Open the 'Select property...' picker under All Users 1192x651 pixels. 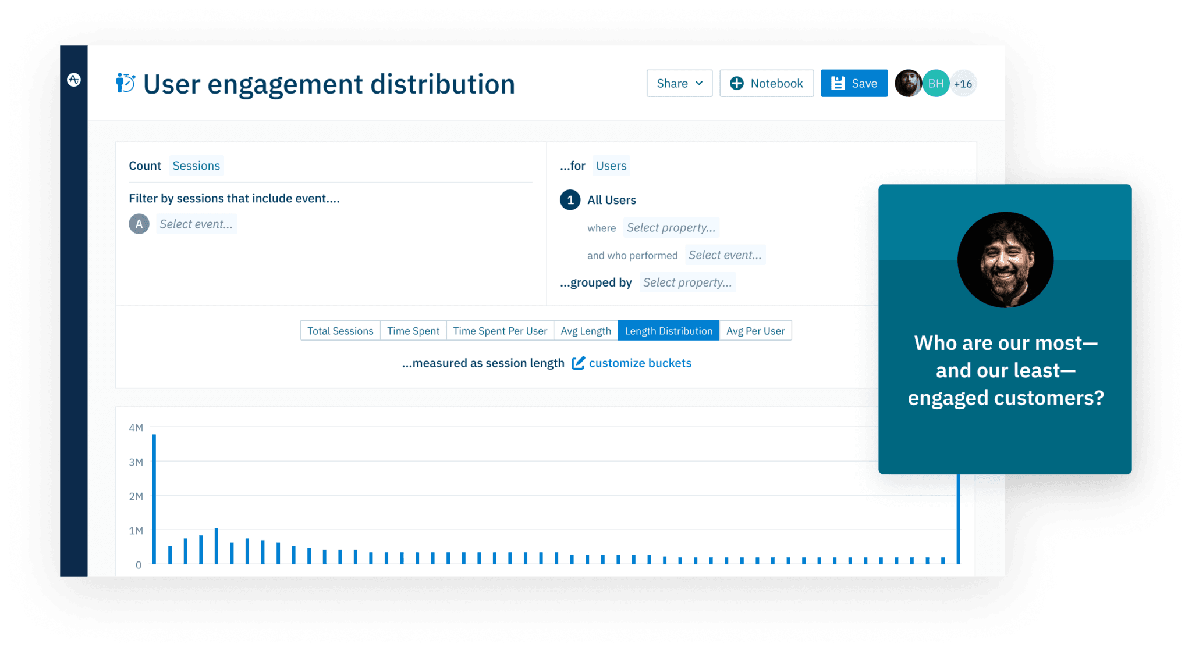tap(670, 227)
